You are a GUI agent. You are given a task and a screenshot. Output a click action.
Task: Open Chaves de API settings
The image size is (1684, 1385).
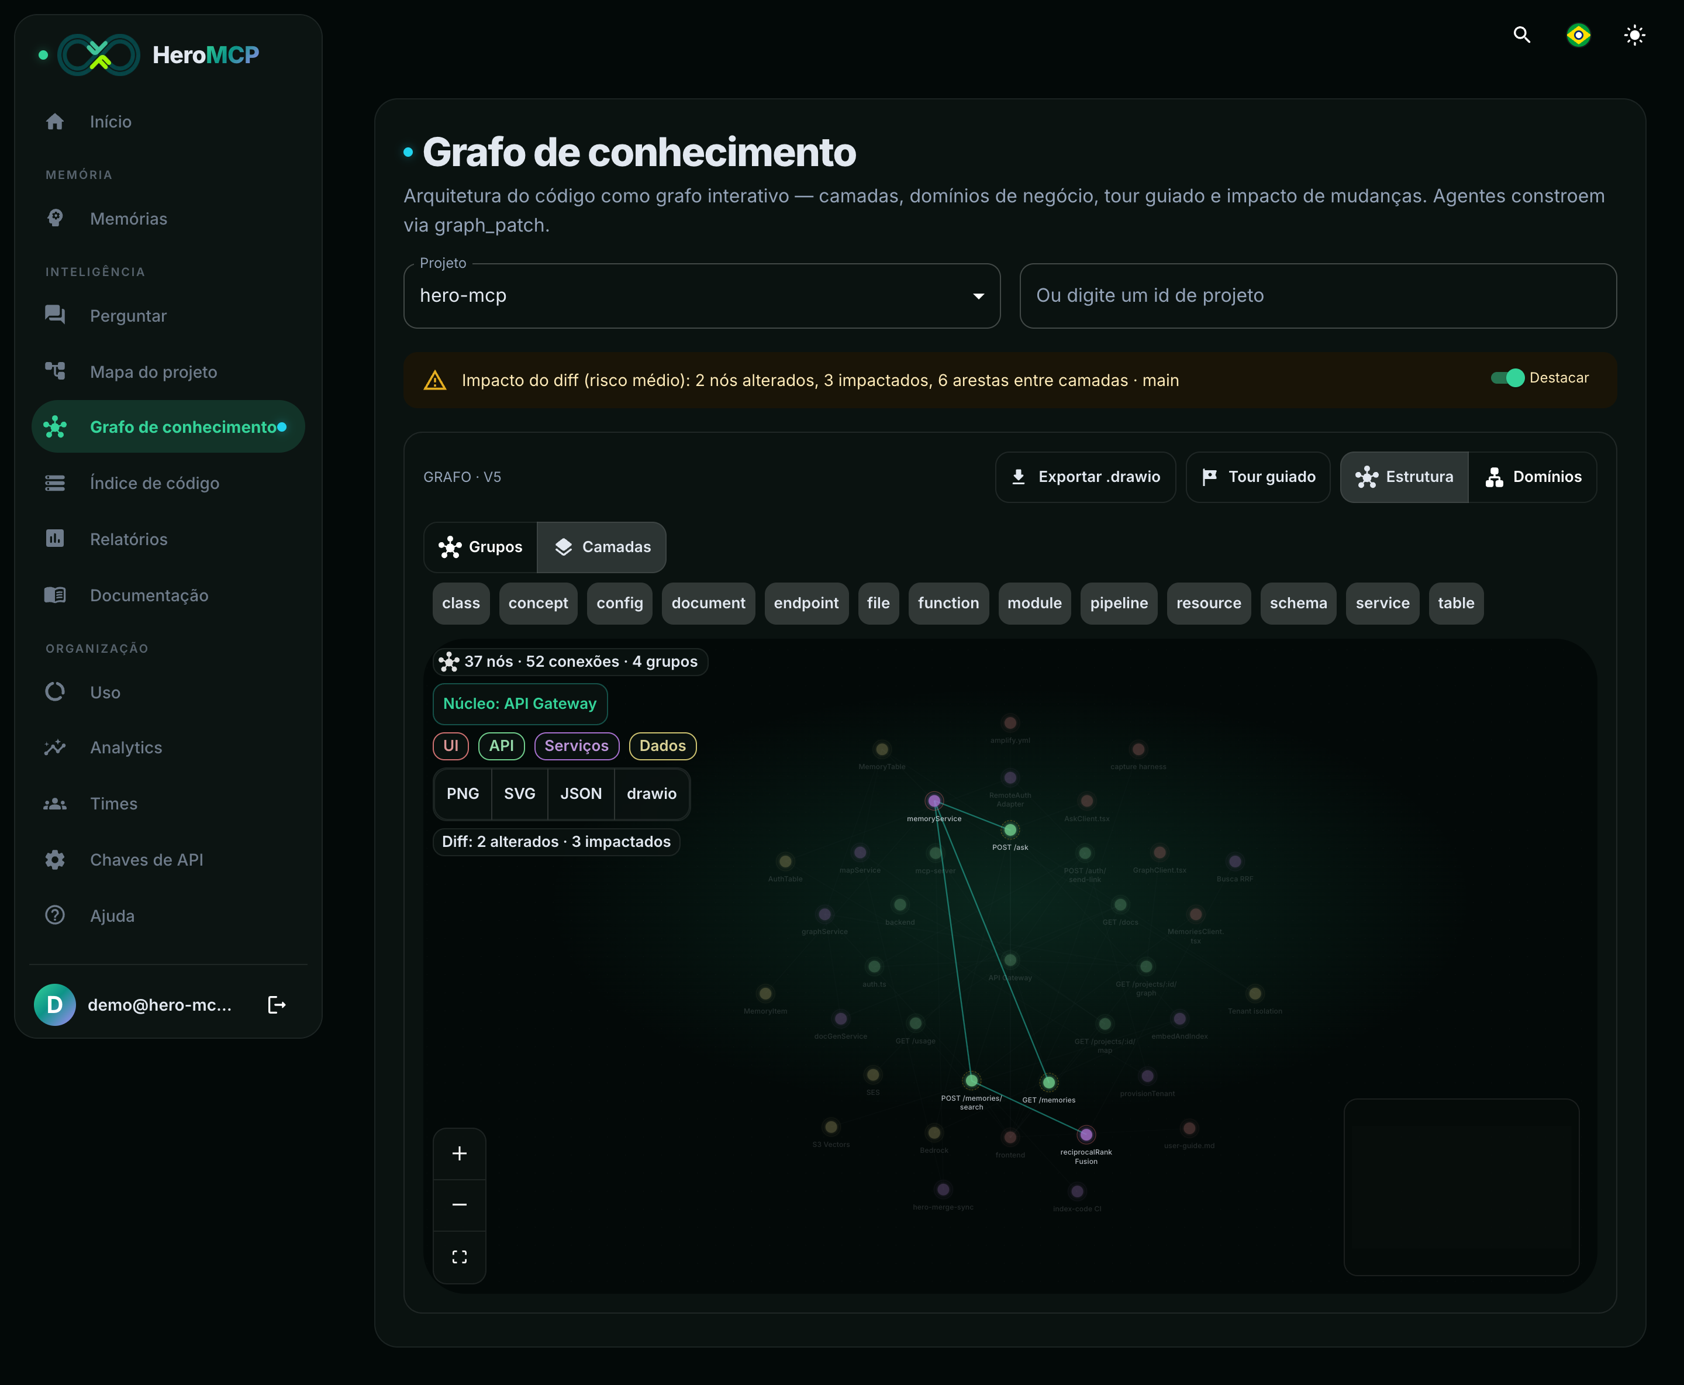point(168,860)
